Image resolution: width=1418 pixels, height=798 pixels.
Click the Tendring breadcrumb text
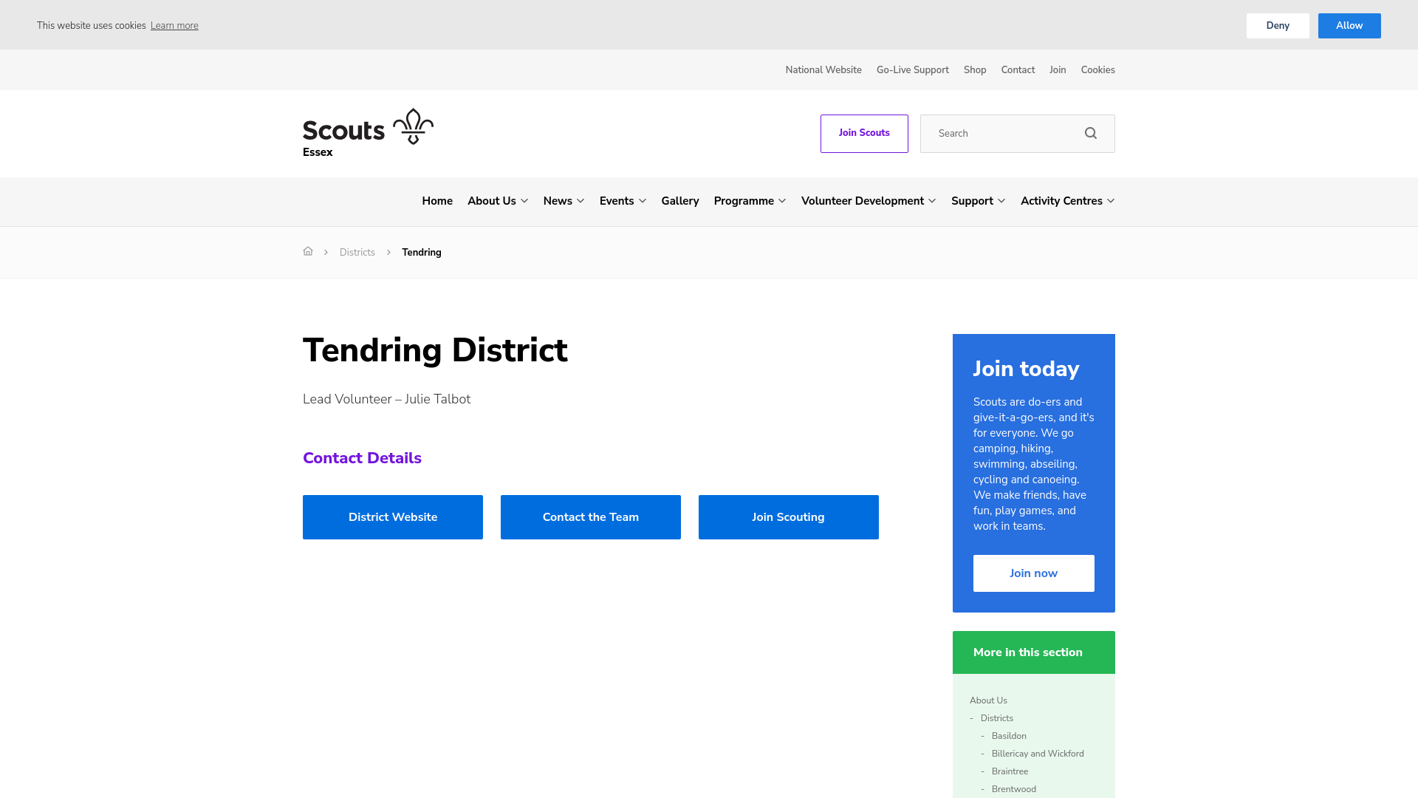pyautogui.click(x=422, y=253)
